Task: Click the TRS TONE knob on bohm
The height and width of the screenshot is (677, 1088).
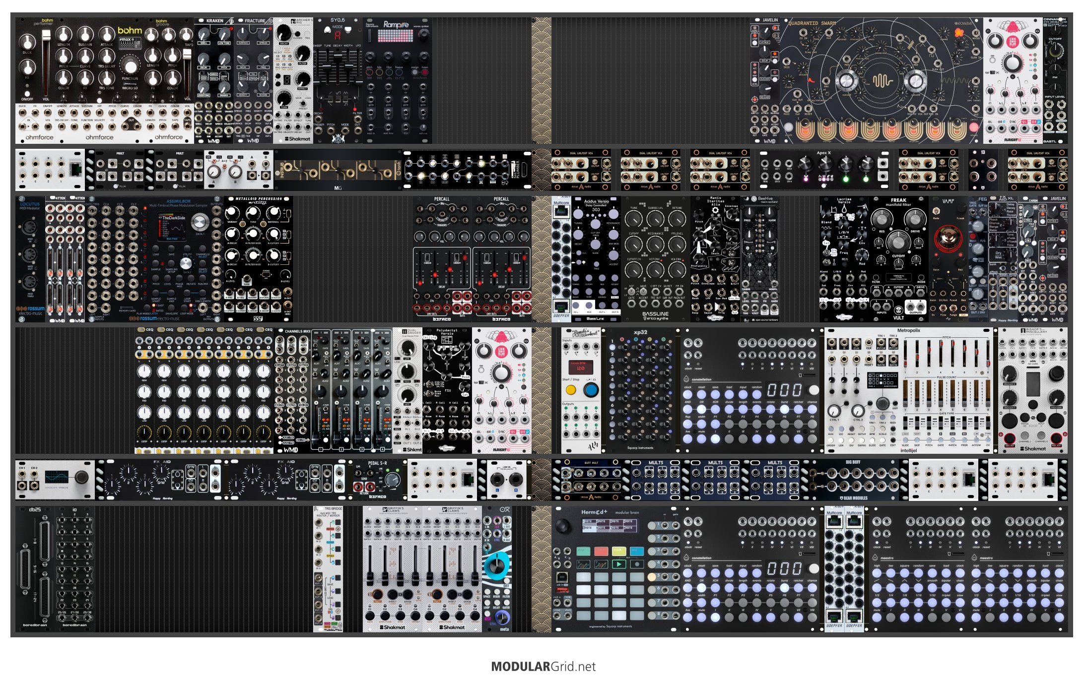Action: 107,78
